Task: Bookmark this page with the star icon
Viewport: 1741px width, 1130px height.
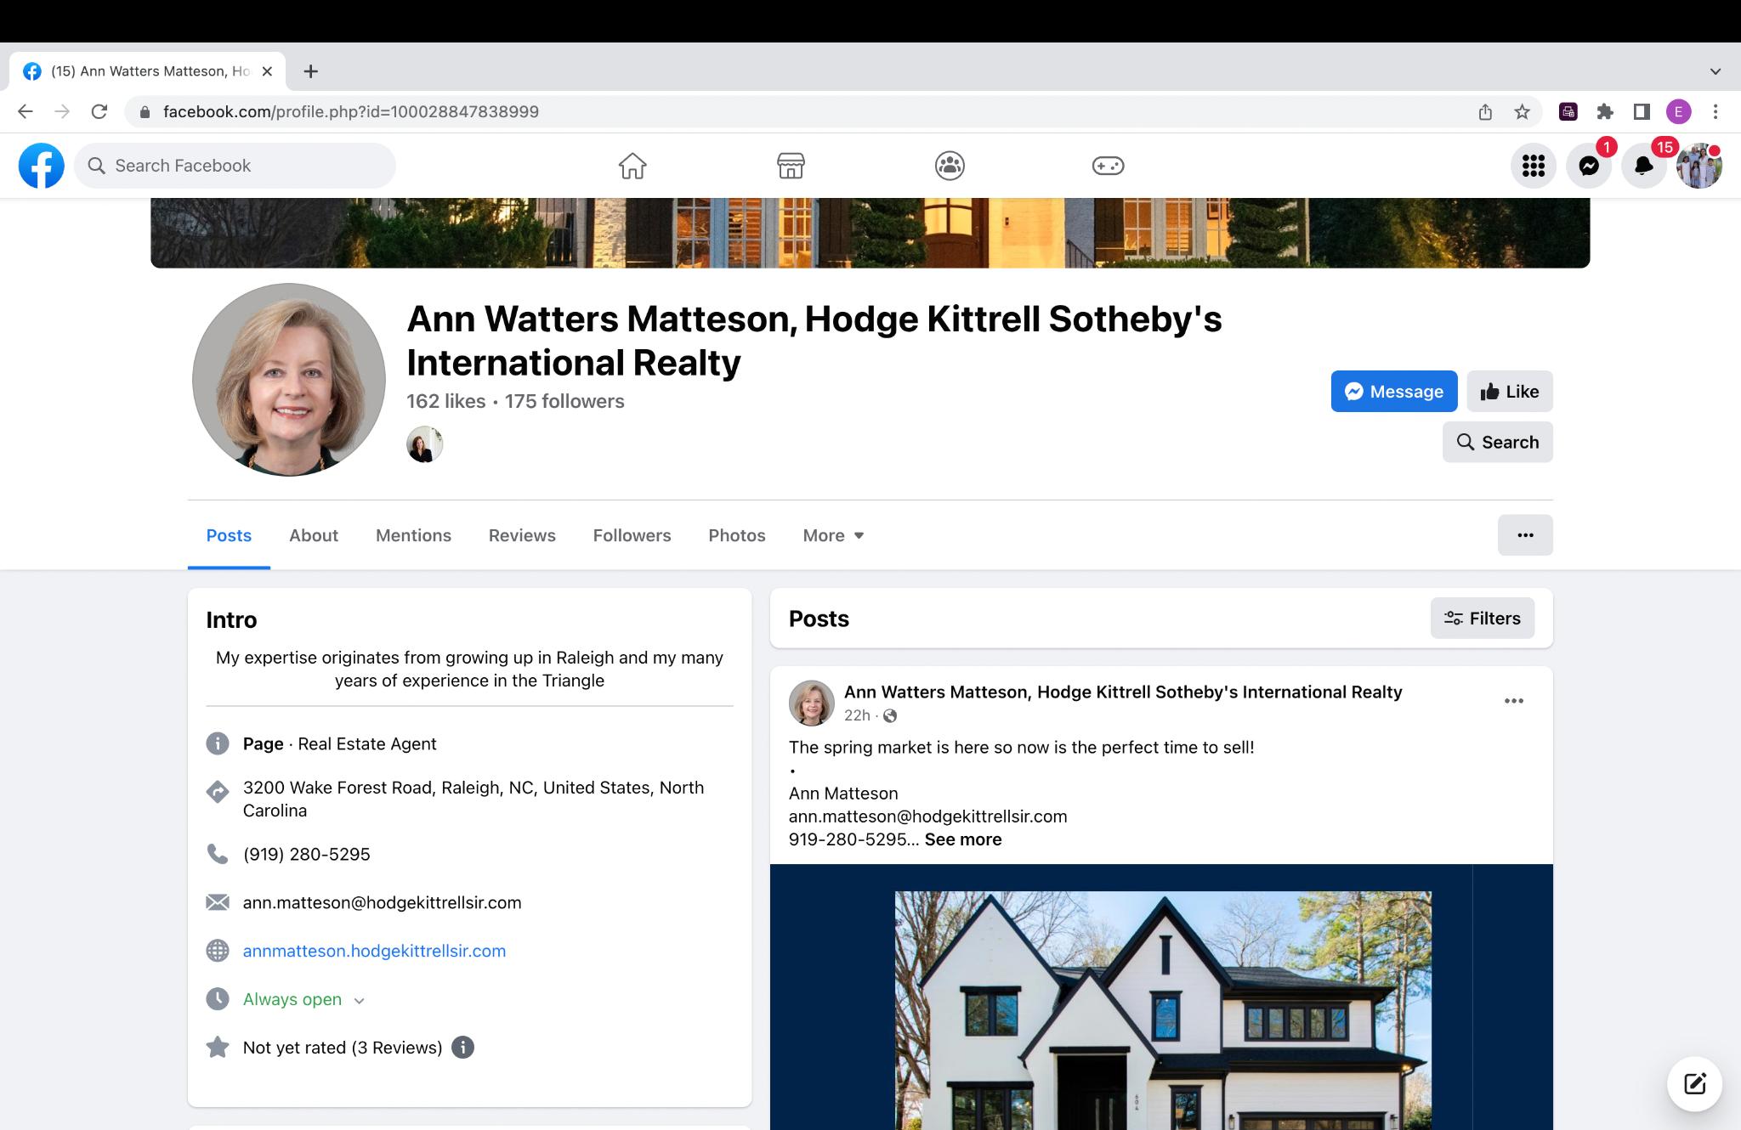Action: tap(1522, 112)
